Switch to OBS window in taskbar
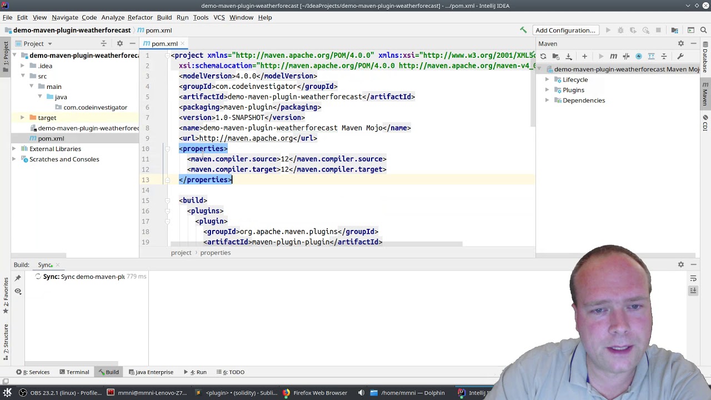Screen dimensions: 711x400 60,393
